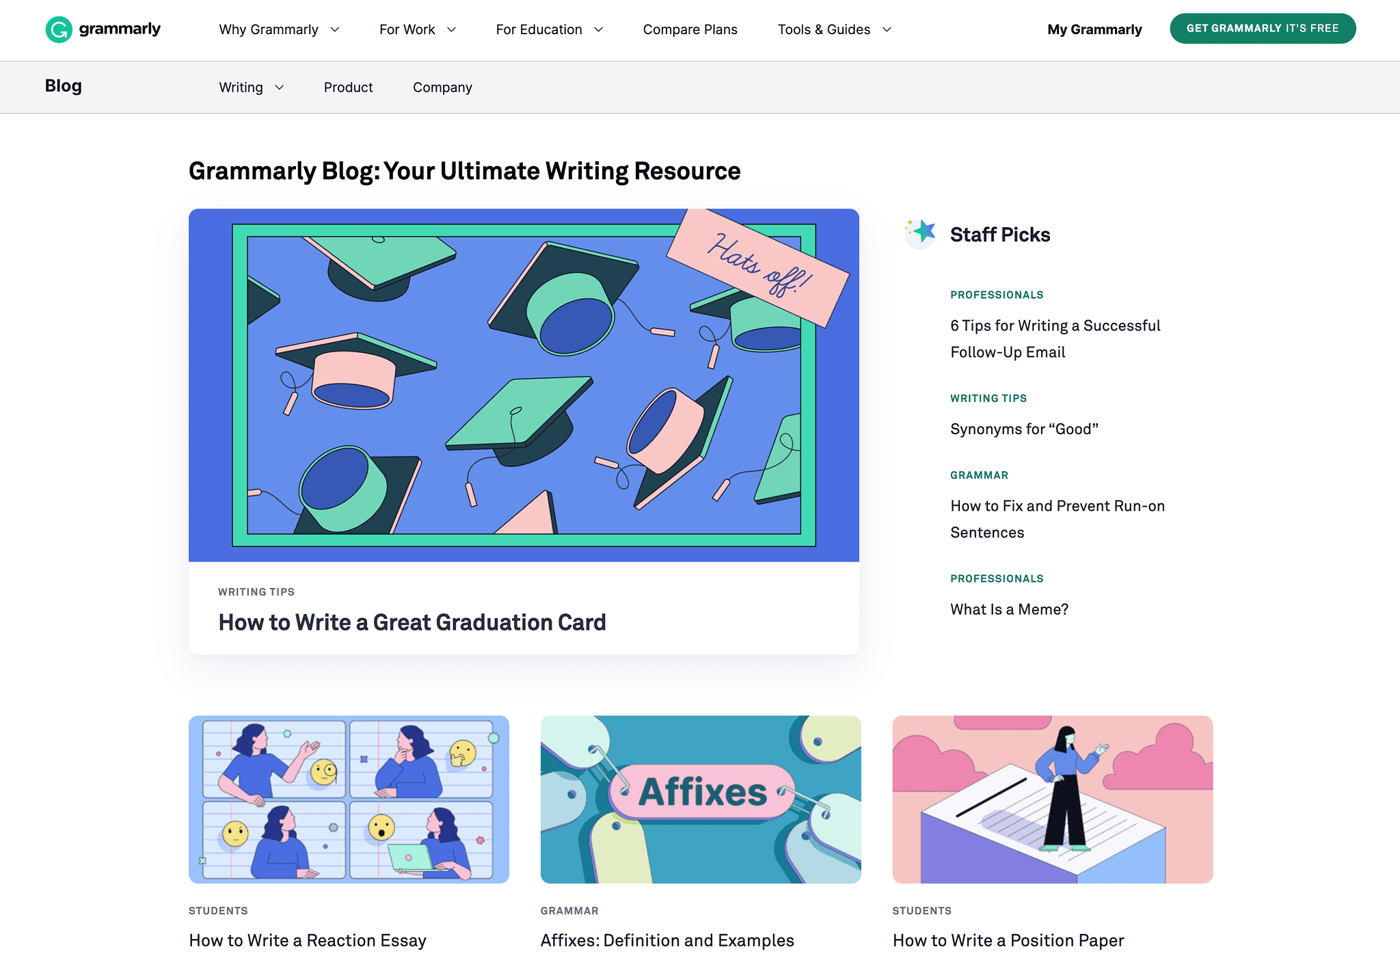Image resolution: width=1400 pixels, height=969 pixels.
Task: Click the Position Paper thumbnail illustration
Action: tap(1053, 799)
